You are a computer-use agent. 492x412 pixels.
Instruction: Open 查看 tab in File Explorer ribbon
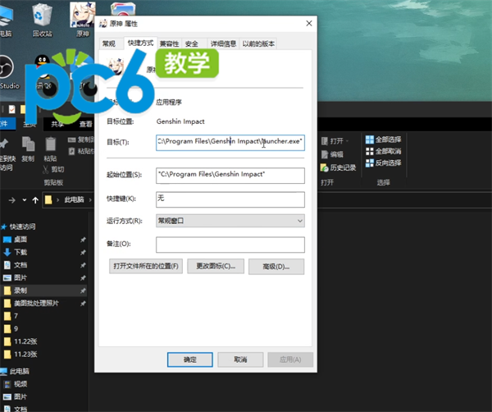click(x=86, y=125)
